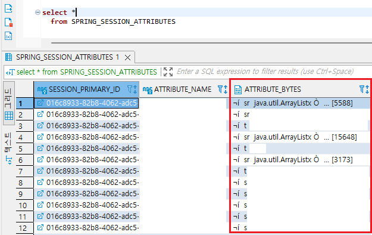Open the reference link icon in row 12
372x235 pixels.
click(x=40, y=228)
